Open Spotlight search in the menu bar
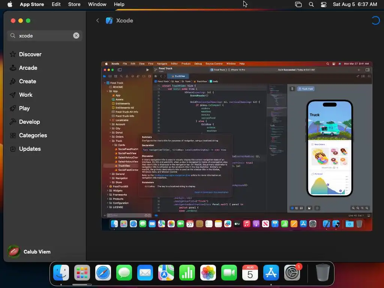The height and width of the screenshot is (288, 384). (311, 4)
